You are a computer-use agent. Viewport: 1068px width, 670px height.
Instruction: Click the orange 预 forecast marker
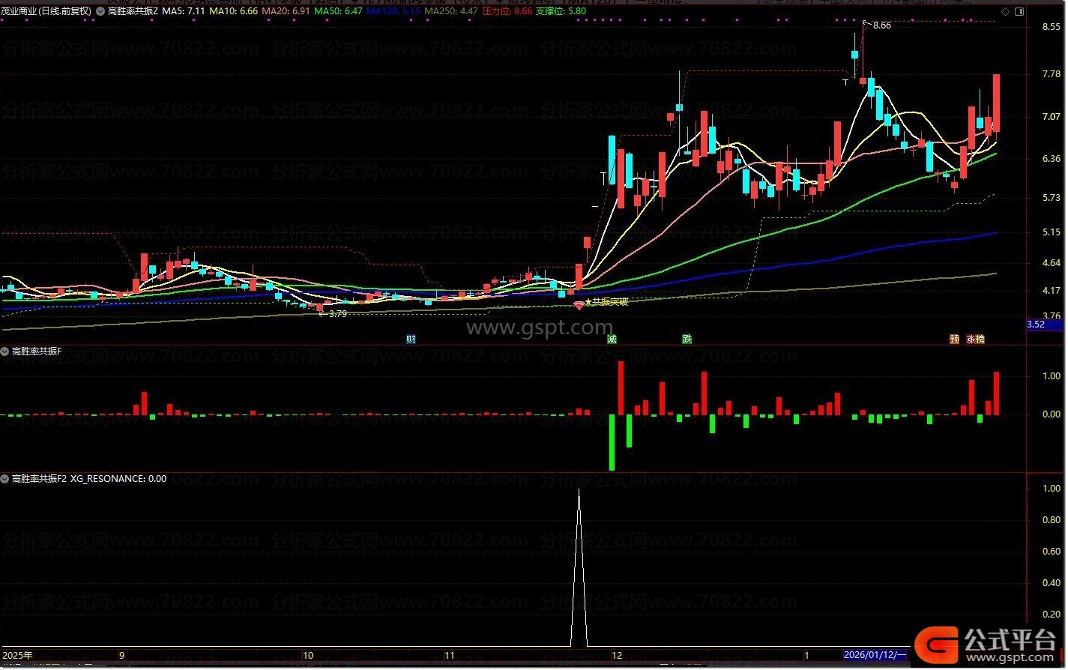(x=954, y=339)
